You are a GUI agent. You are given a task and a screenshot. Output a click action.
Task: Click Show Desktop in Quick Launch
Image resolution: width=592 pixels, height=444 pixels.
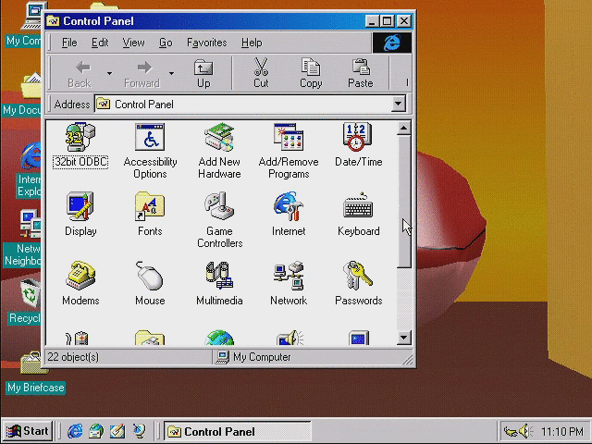click(117, 431)
